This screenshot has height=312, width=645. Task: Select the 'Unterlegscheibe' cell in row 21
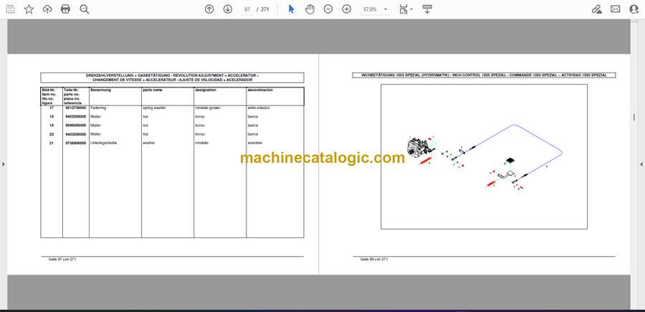point(103,143)
